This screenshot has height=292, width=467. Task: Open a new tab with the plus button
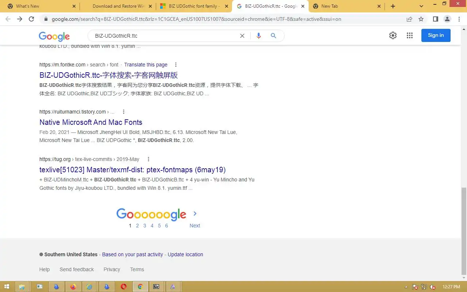[393, 6]
